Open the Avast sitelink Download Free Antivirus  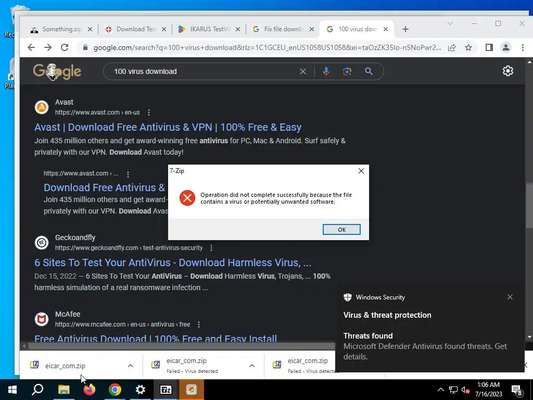104,187
